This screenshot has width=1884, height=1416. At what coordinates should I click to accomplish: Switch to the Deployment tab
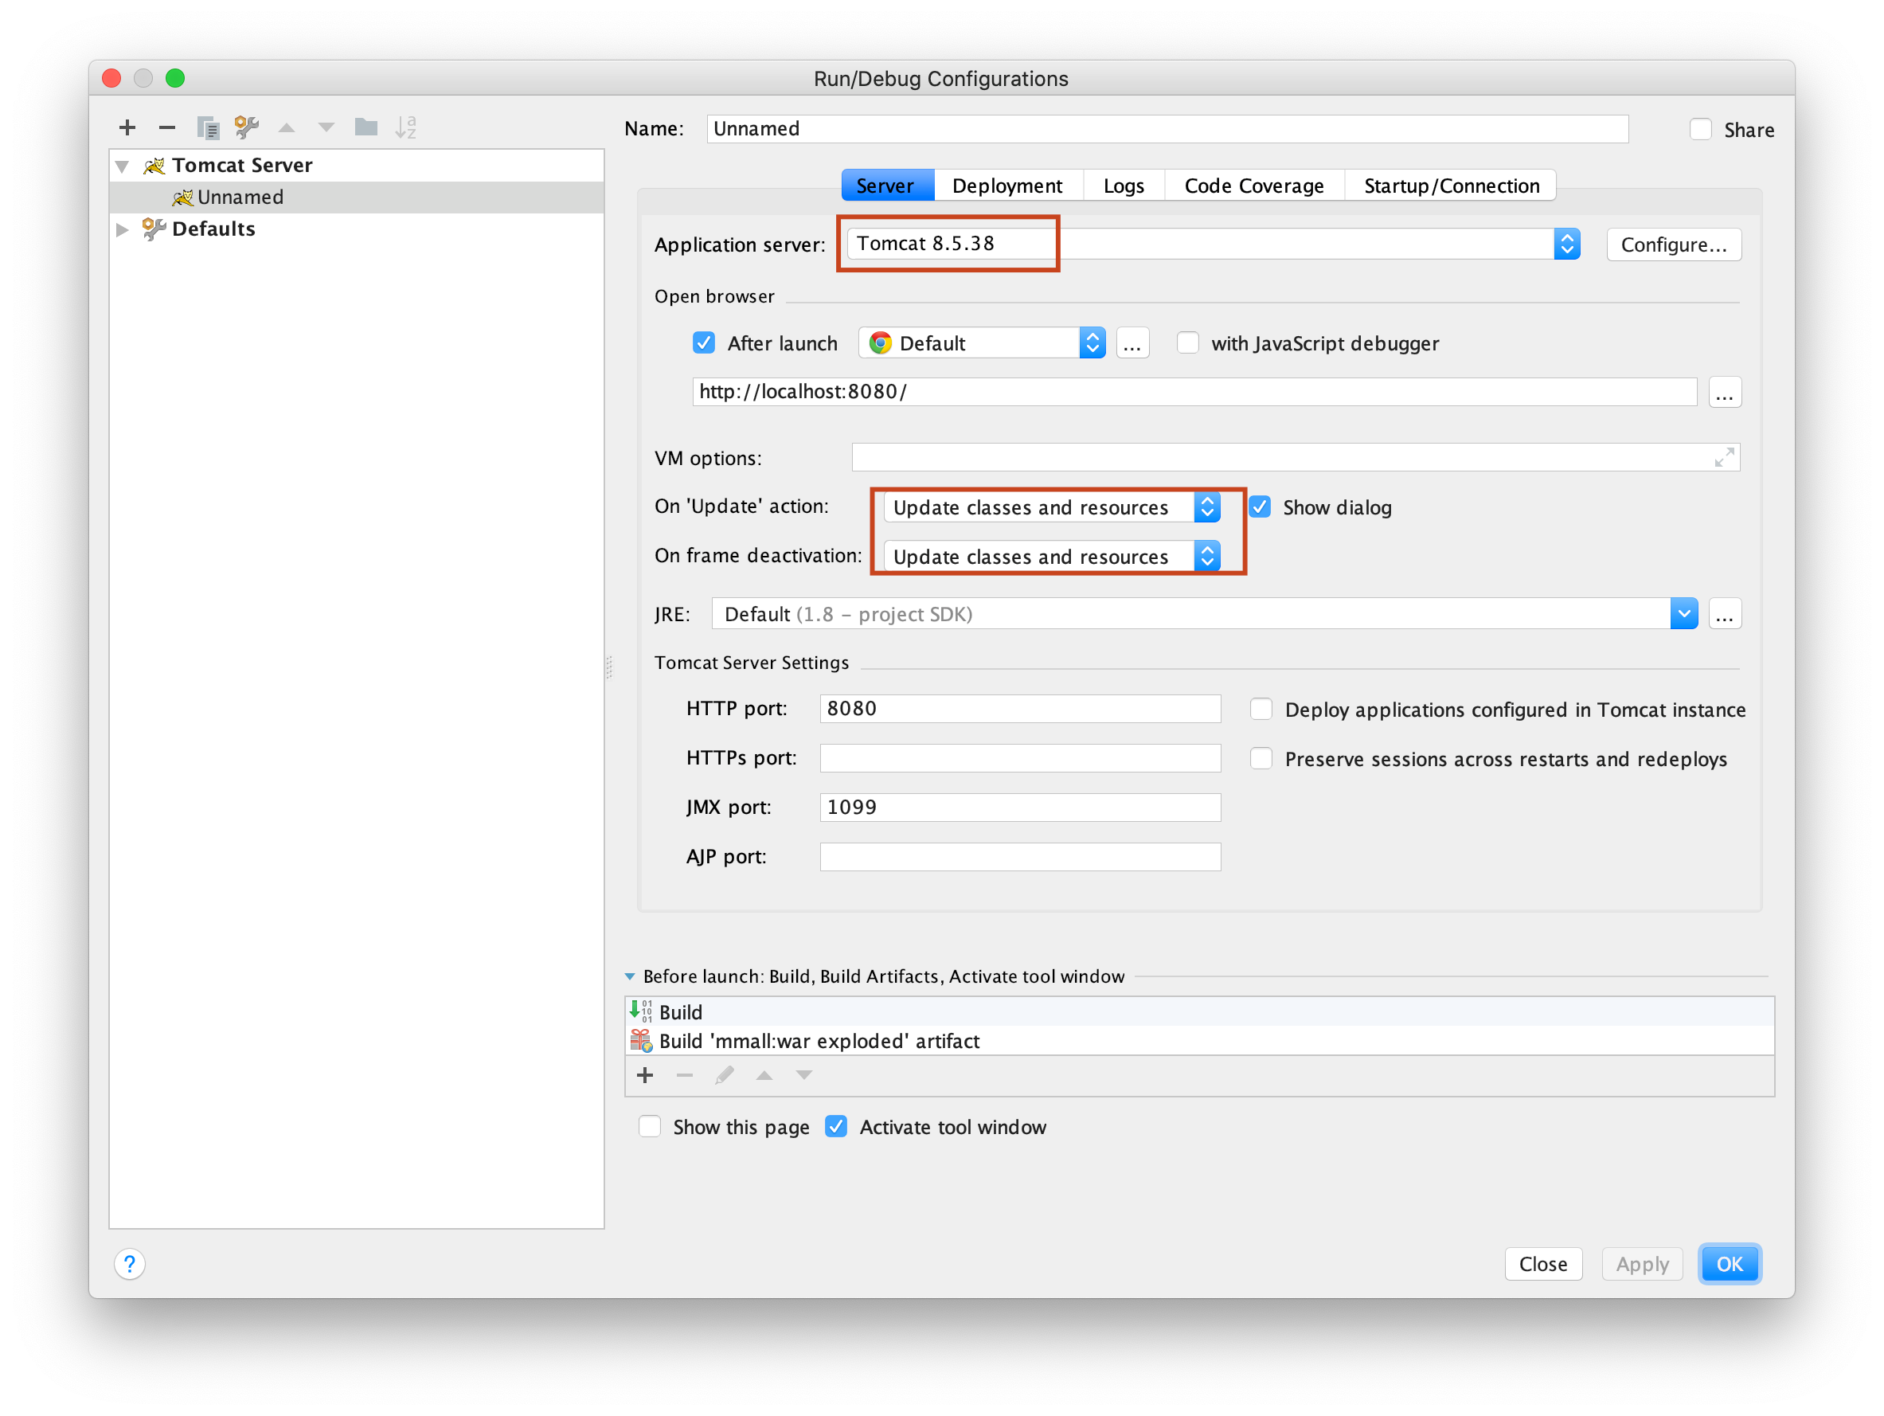(1006, 186)
